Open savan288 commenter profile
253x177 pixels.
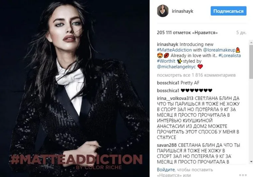[x=167, y=145]
